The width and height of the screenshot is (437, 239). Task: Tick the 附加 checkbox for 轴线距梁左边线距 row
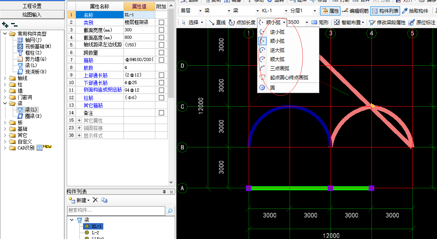click(x=161, y=45)
